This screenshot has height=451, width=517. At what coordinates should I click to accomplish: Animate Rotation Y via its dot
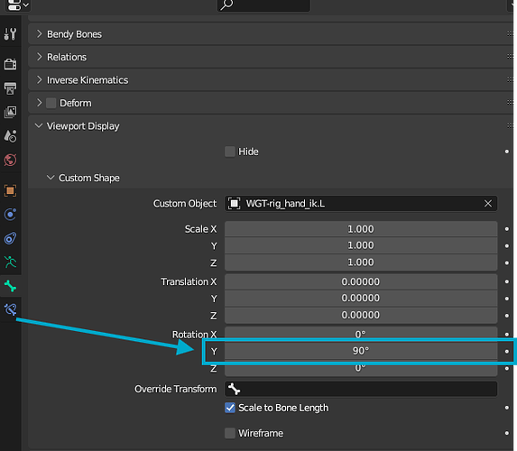pos(507,352)
